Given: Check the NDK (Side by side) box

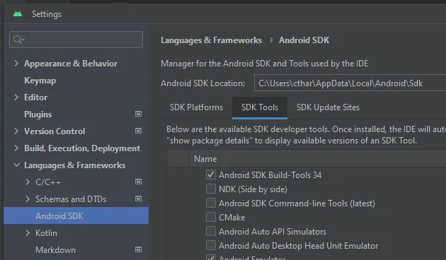Looking at the screenshot, I should 211,189.
